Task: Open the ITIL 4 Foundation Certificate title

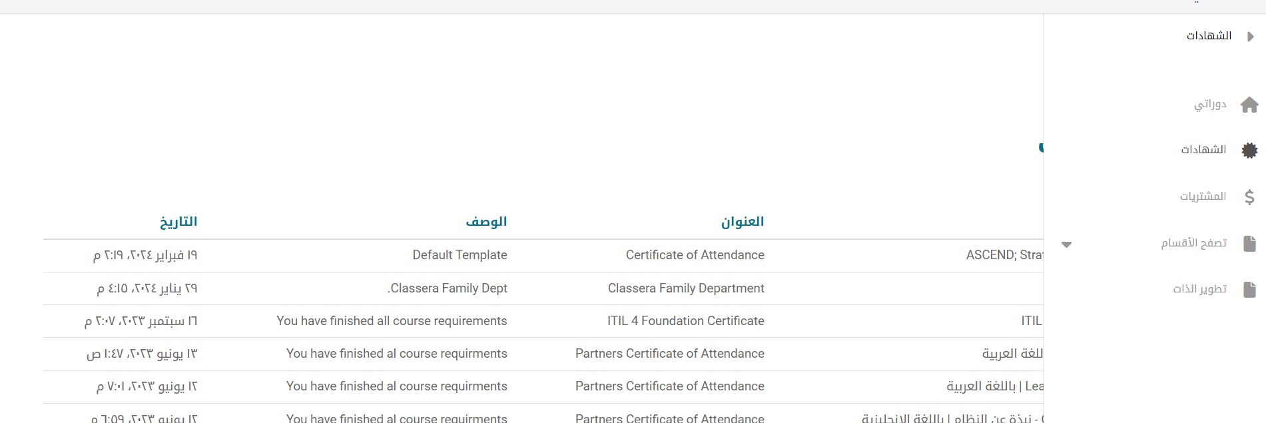Action: click(685, 321)
